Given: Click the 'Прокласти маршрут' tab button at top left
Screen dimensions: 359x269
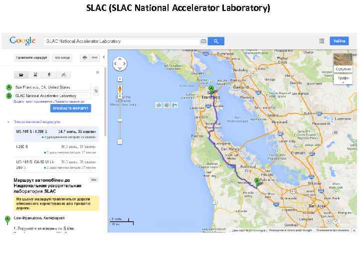Looking at the screenshot, I should point(31,58).
